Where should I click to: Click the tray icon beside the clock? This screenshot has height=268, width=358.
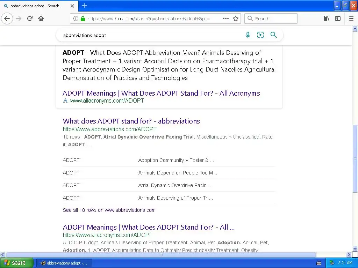[332, 263]
